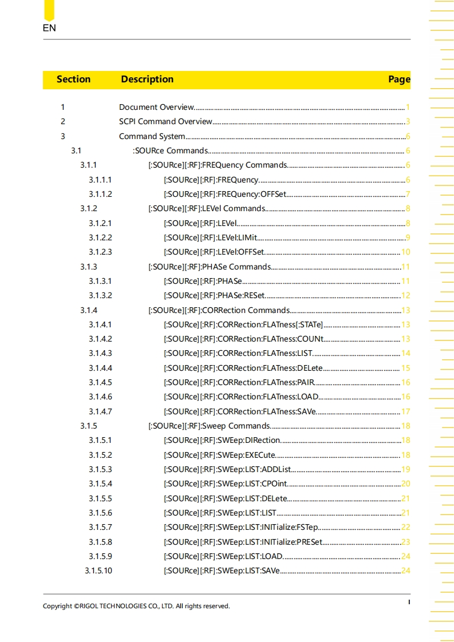
Task: Select the [:SOURce][:RF]:FREQuency:OFFSet entry
Action: pyautogui.click(x=224, y=194)
